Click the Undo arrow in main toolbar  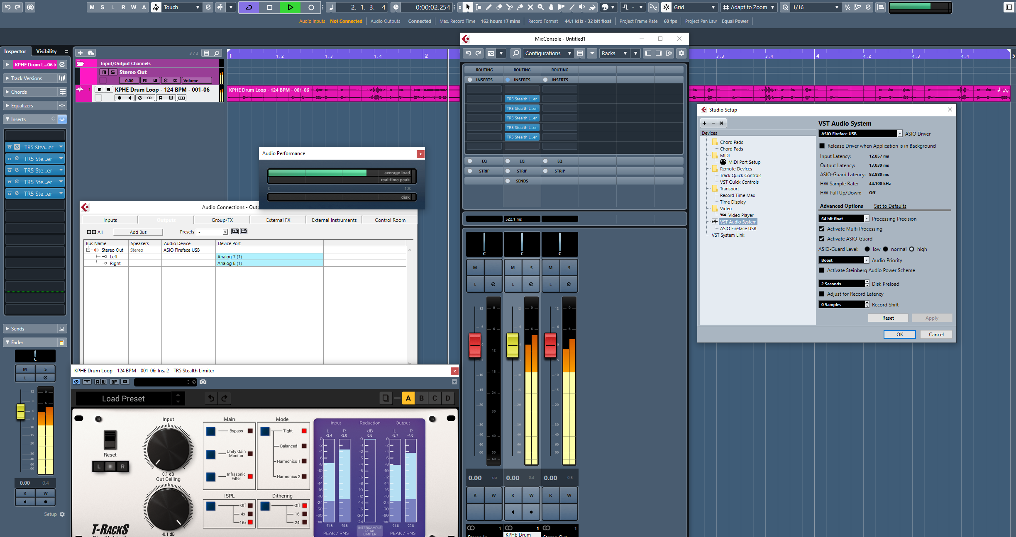point(7,7)
